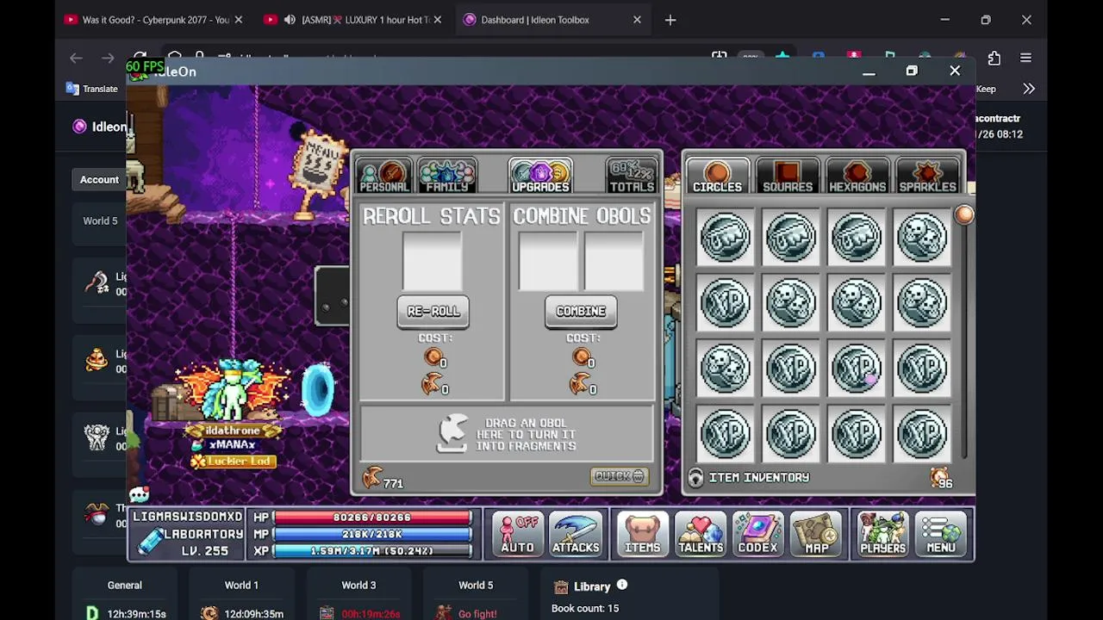Select the right Combine Obols slot
Viewport: 1103px width, 620px height.
point(614,262)
